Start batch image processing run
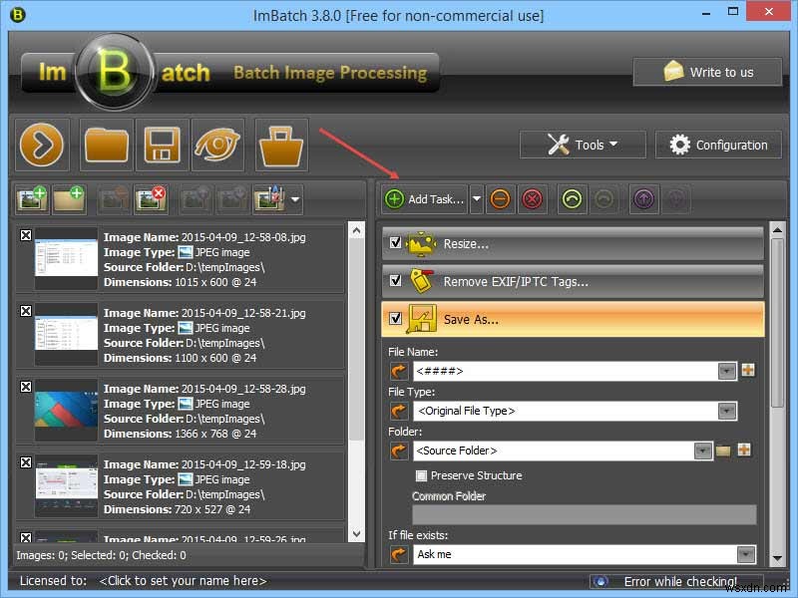Image resolution: width=798 pixels, height=598 pixels. 40,145
